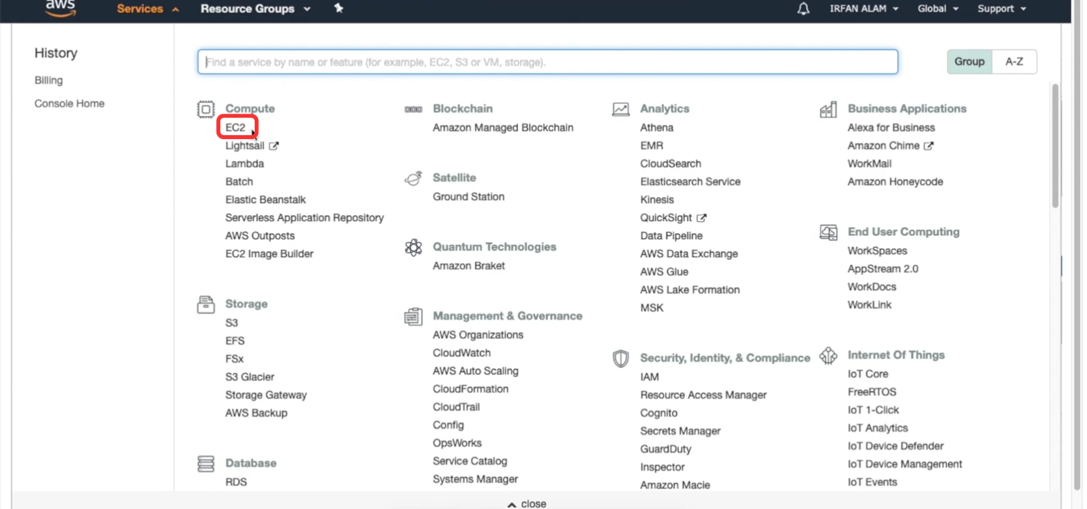Click the Business Applications icon
This screenshot has width=1087, height=509.
coord(828,109)
